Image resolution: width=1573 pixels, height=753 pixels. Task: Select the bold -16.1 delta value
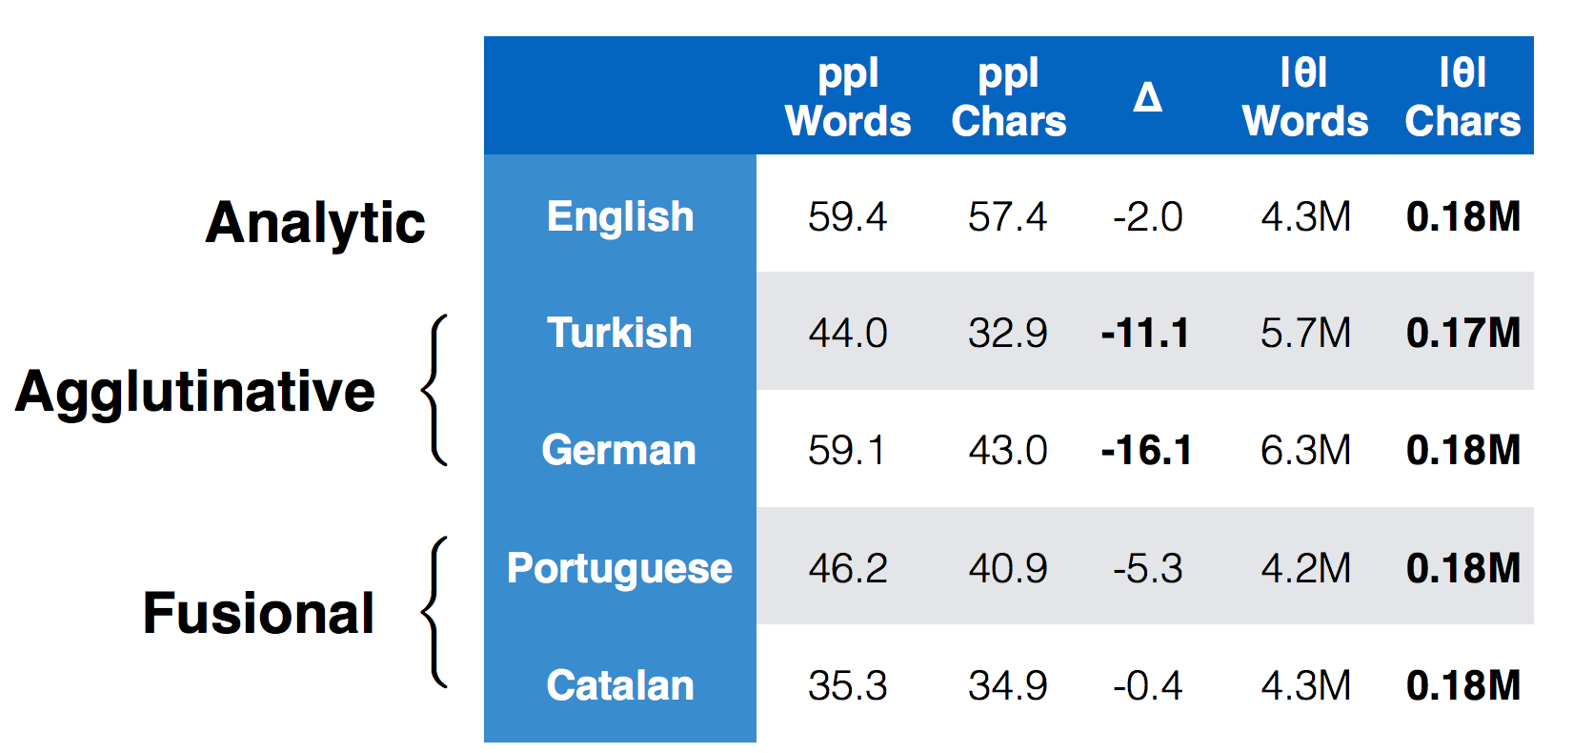tap(1146, 450)
